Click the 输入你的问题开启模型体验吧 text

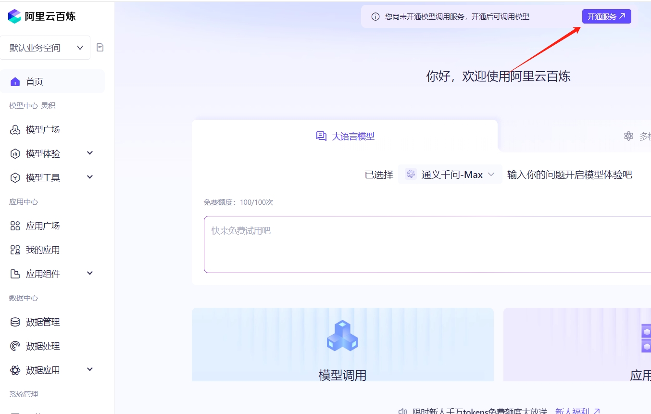tap(569, 175)
